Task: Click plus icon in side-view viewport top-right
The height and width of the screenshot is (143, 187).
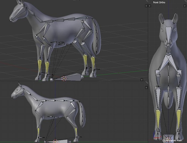Action: (x=146, y=88)
